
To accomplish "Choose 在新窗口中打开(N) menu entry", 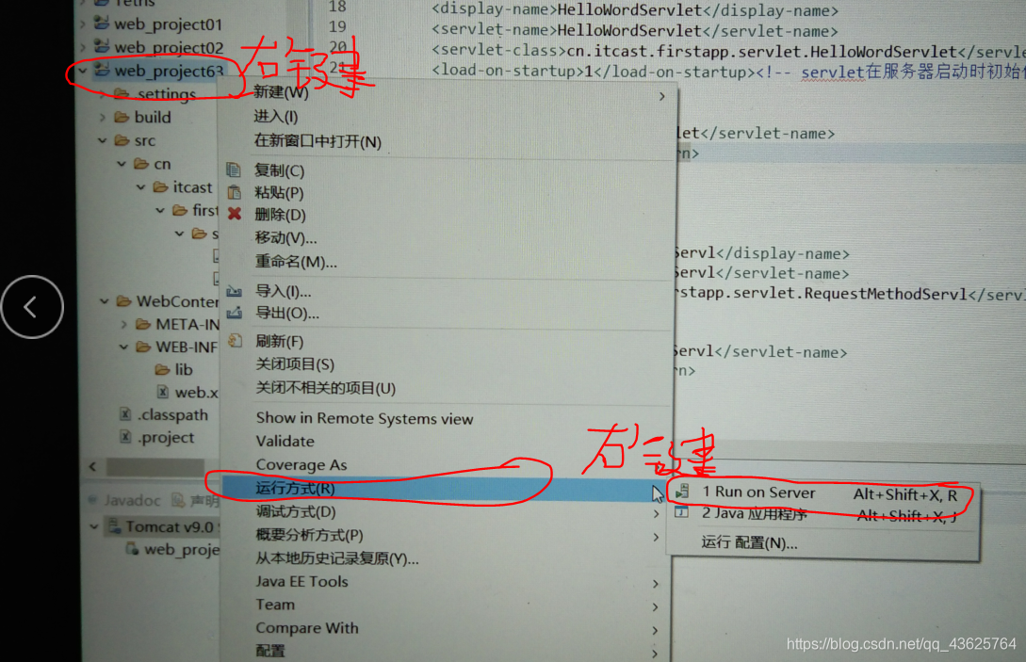I will click(x=448, y=141).
